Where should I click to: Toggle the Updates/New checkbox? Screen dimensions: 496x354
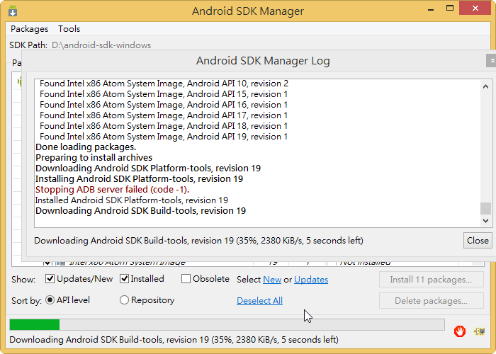pos(50,279)
